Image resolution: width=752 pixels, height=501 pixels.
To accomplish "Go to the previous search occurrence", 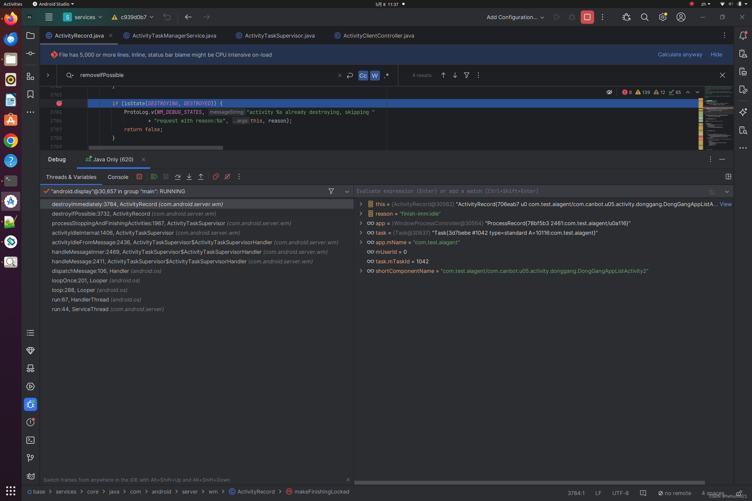I will pyautogui.click(x=443, y=75).
